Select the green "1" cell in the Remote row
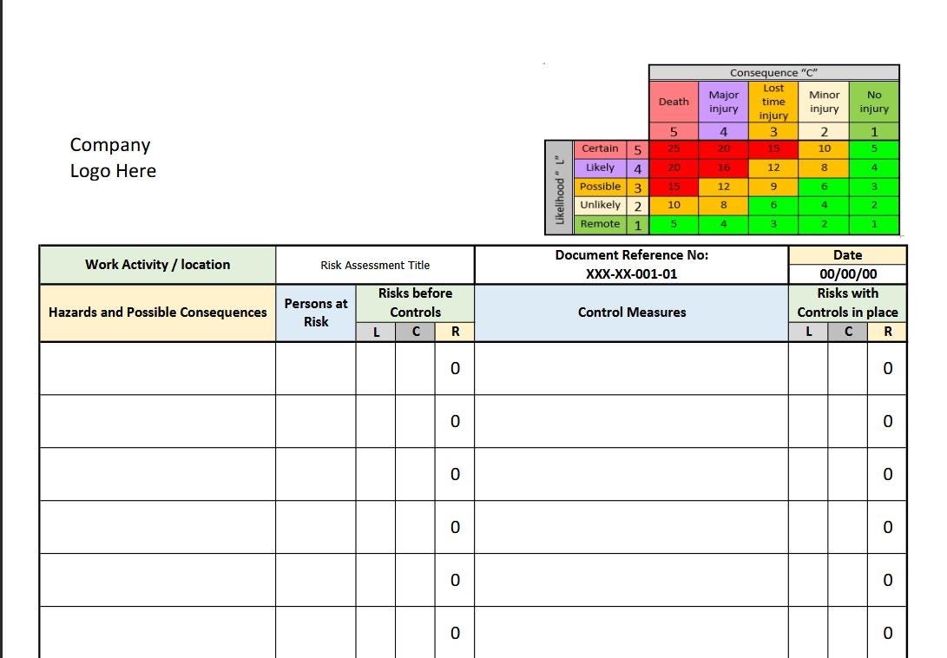Screen dimensions: 947x658 (x=873, y=224)
